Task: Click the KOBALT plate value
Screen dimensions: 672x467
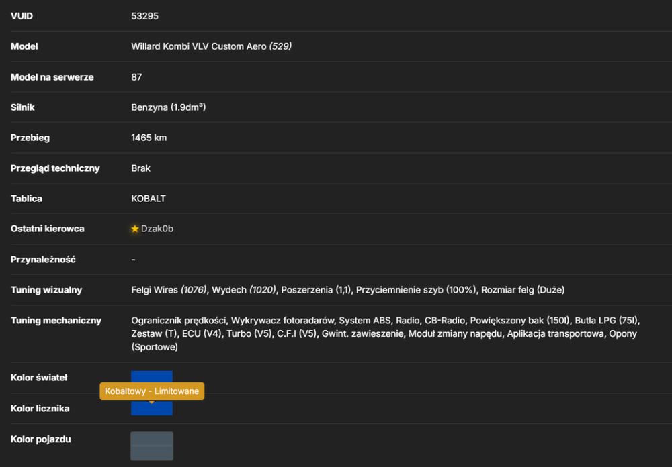Action: (x=149, y=199)
